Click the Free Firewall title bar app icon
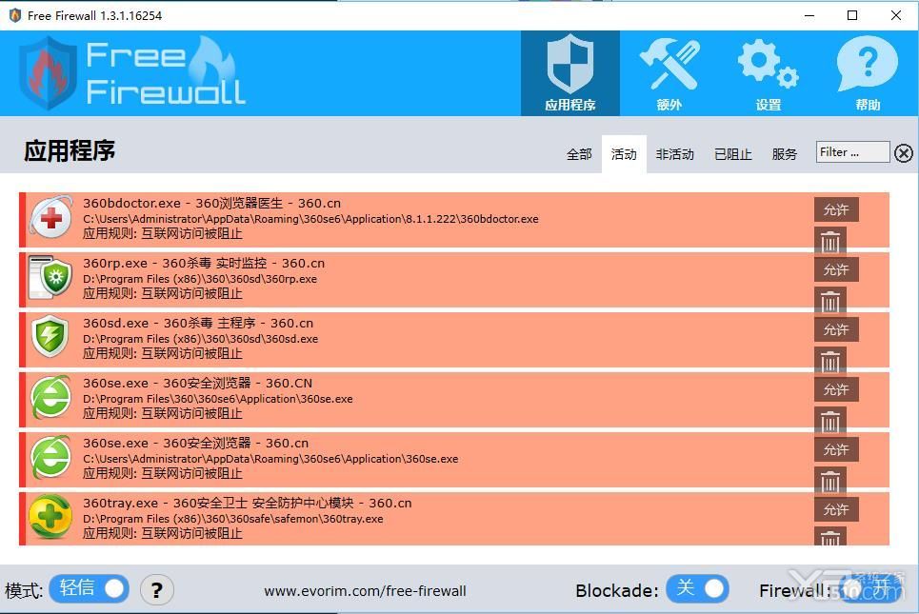The image size is (919, 614). click(x=15, y=15)
